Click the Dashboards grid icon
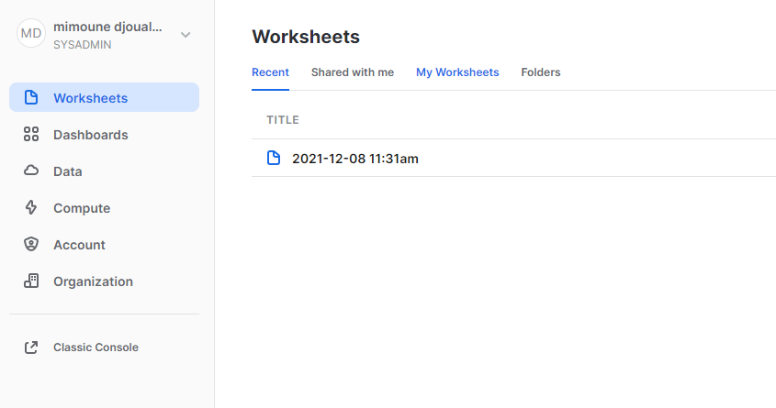The image size is (776, 408). pyautogui.click(x=31, y=135)
